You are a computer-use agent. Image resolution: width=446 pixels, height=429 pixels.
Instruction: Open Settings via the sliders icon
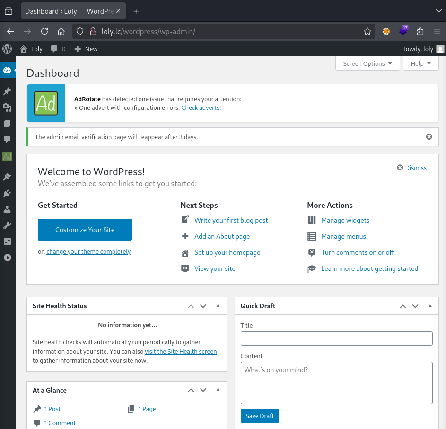(x=8, y=241)
